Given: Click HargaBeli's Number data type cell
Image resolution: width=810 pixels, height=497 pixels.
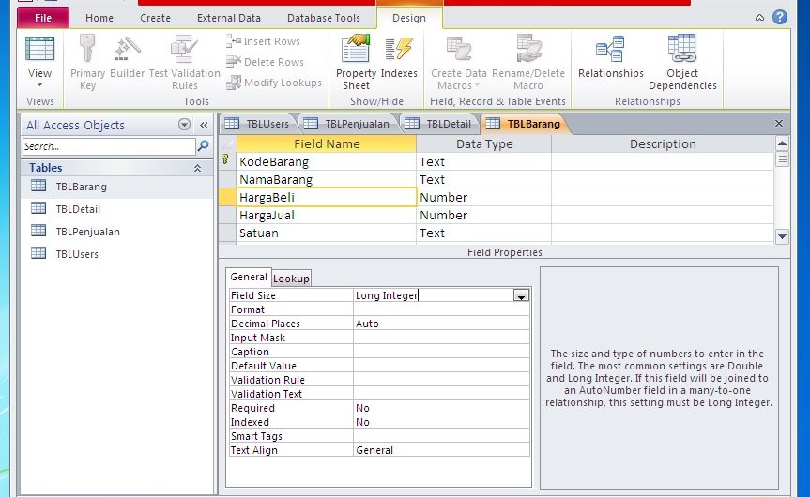Looking at the screenshot, I should 483,197.
